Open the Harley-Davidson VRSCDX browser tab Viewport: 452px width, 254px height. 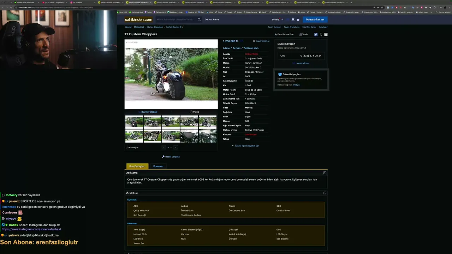(280, 2)
